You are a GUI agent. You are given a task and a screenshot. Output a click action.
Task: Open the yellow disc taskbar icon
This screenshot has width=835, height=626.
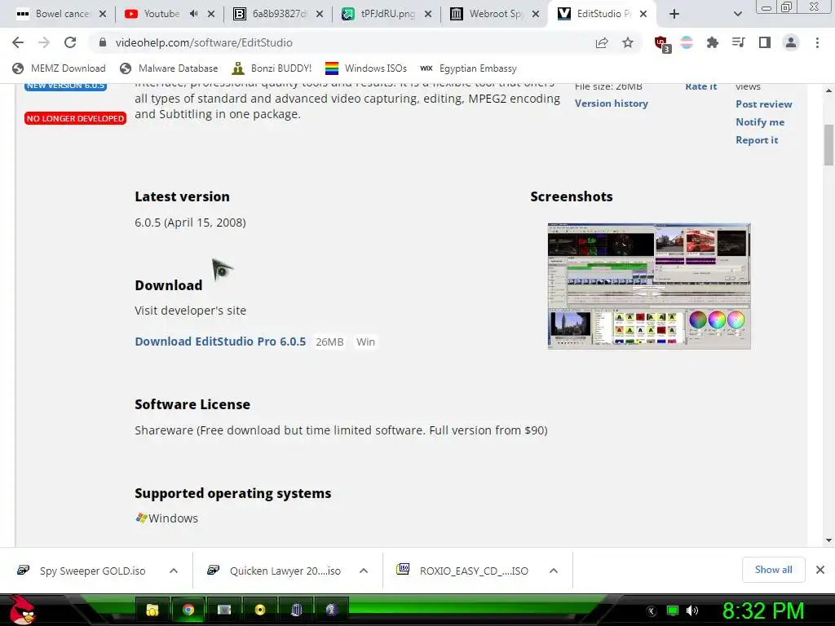[x=260, y=610]
